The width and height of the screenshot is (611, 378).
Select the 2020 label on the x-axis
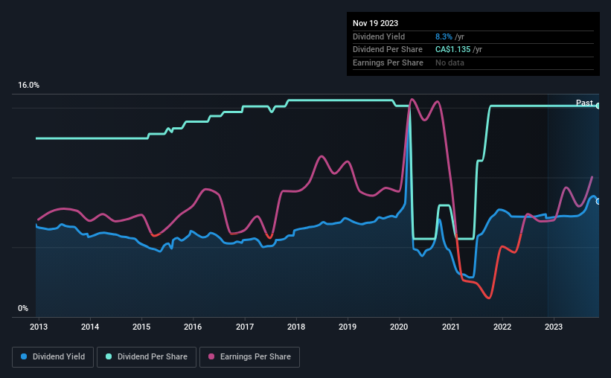pyautogui.click(x=399, y=327)
